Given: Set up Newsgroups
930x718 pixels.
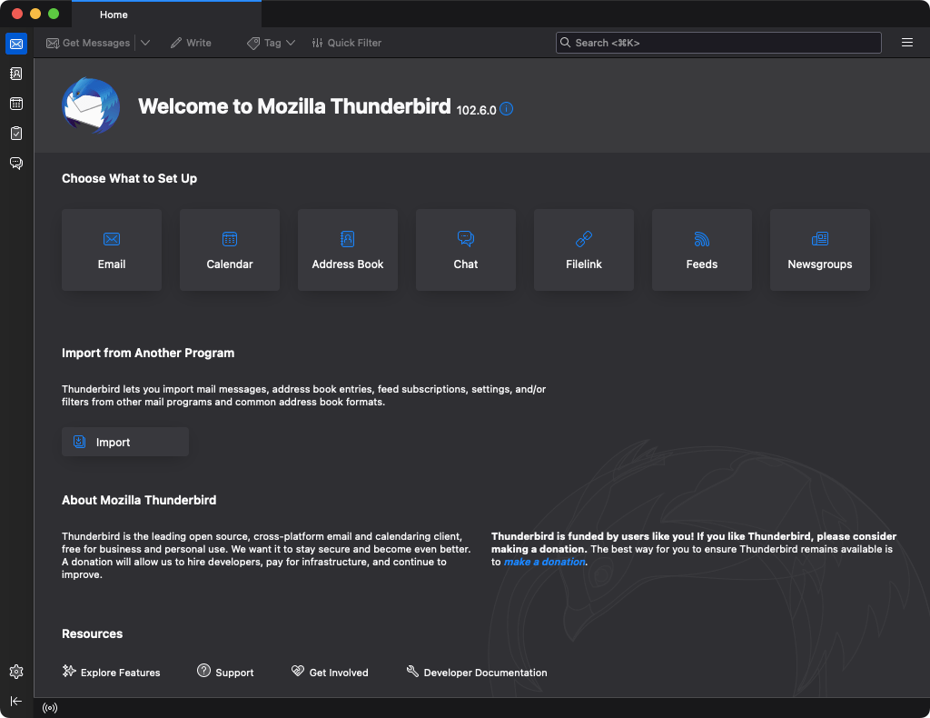Looking at the screenshot, I should coord(820,250).
